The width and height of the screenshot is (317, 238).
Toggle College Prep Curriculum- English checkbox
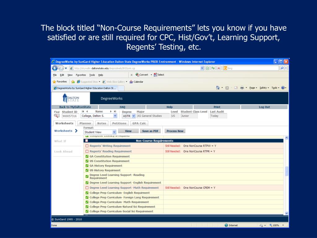pos(87,193)
